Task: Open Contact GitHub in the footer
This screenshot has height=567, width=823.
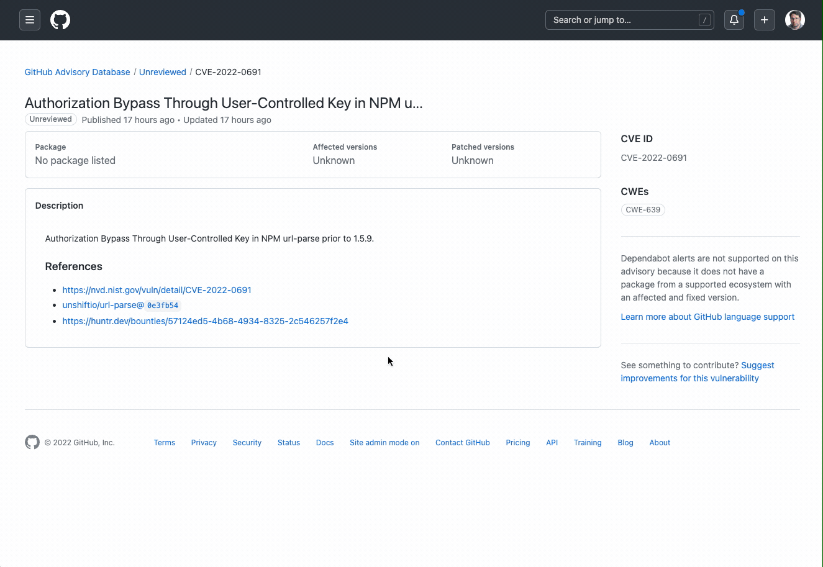Action: pos(462,443)
